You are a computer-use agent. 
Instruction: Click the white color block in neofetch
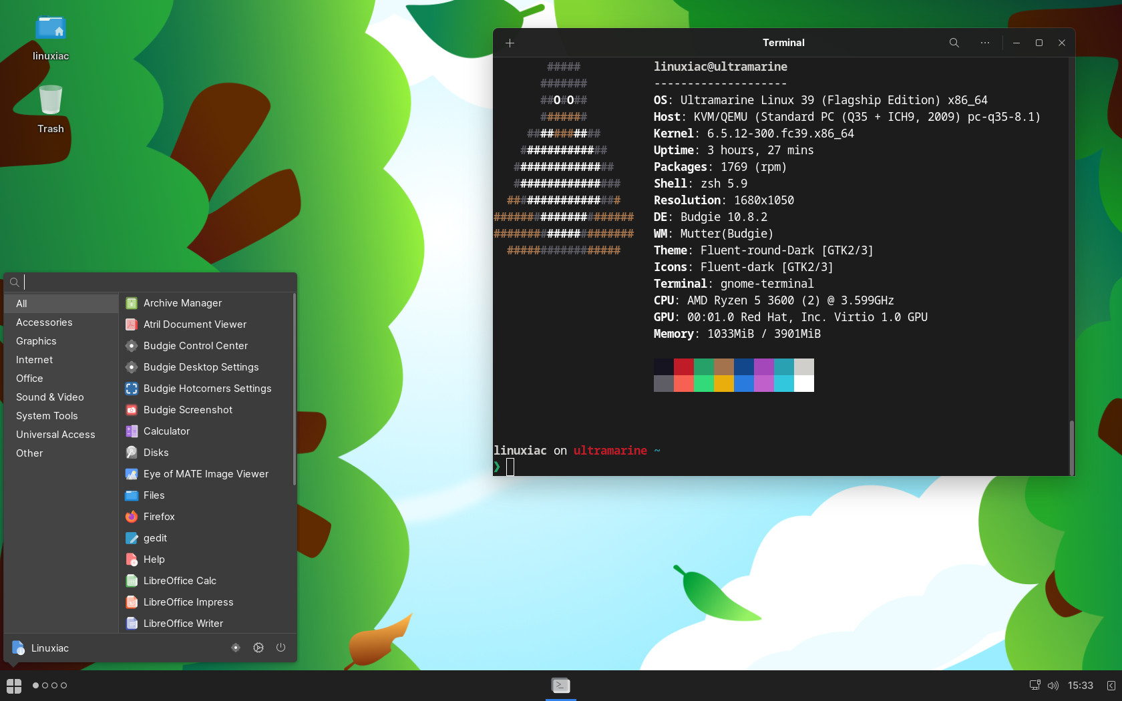click(804, 383)
